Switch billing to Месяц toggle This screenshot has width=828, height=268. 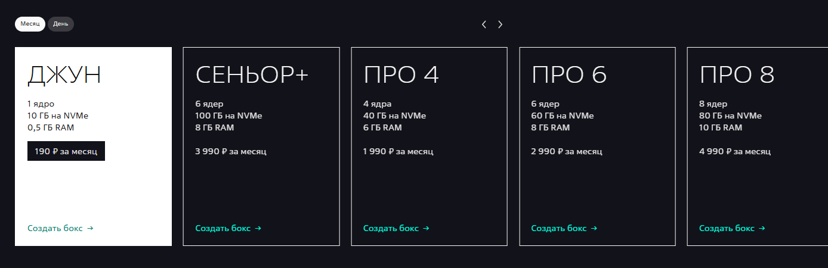pos(30,24)
